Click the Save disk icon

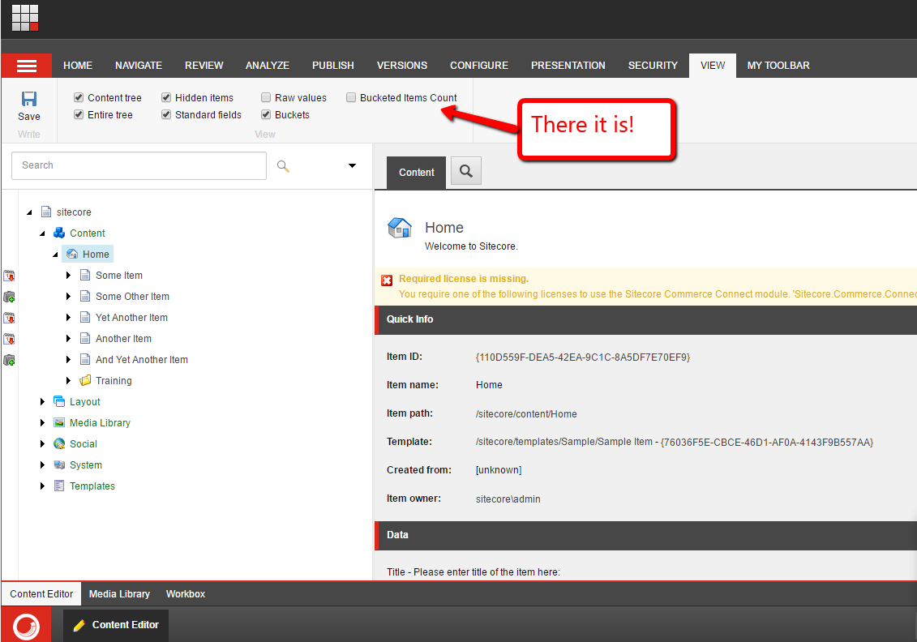(x=29, y=99)
